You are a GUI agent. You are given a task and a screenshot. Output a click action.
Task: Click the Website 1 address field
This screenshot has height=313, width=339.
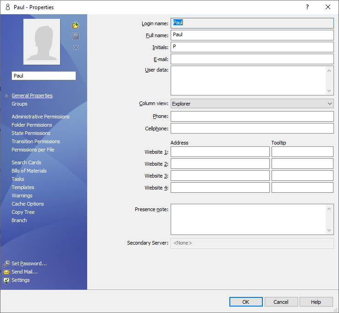220,151
